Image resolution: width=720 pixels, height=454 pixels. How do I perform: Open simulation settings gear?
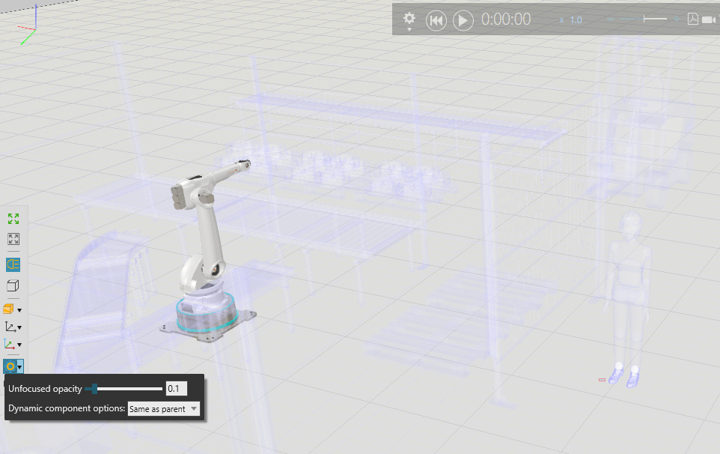409,19
